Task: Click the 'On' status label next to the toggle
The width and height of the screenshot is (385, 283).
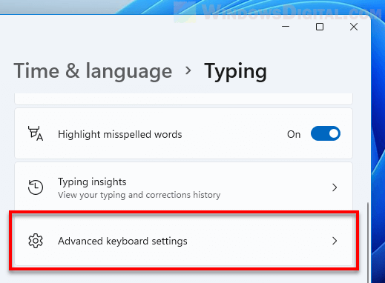Action: (294, 135)
